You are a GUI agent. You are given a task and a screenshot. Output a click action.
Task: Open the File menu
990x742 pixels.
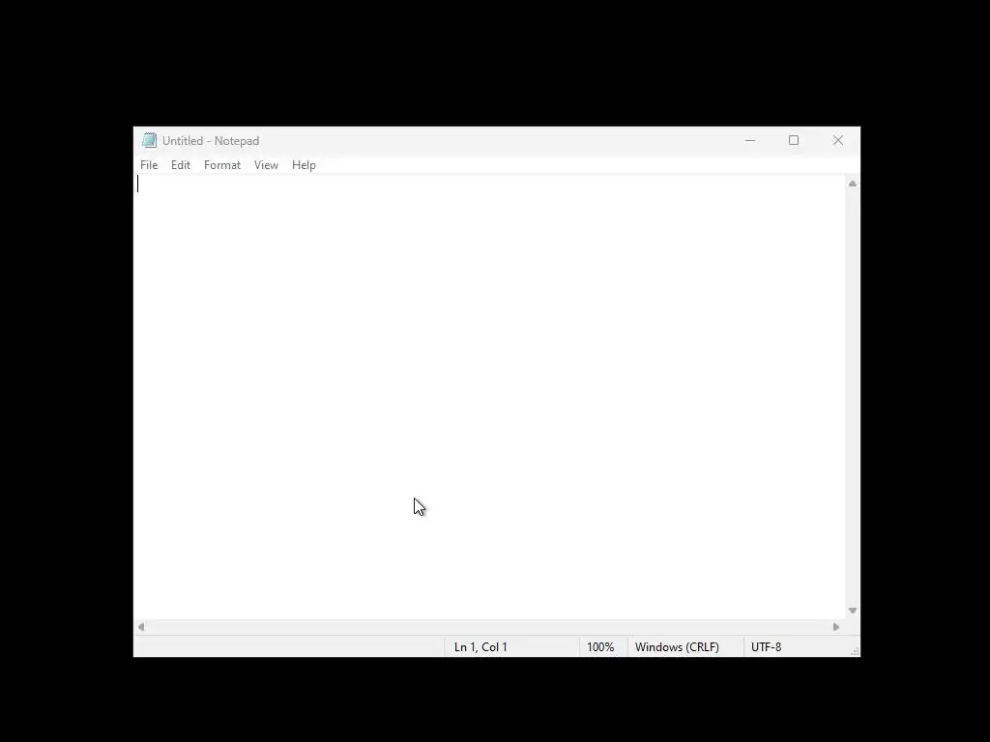[149, 164]
